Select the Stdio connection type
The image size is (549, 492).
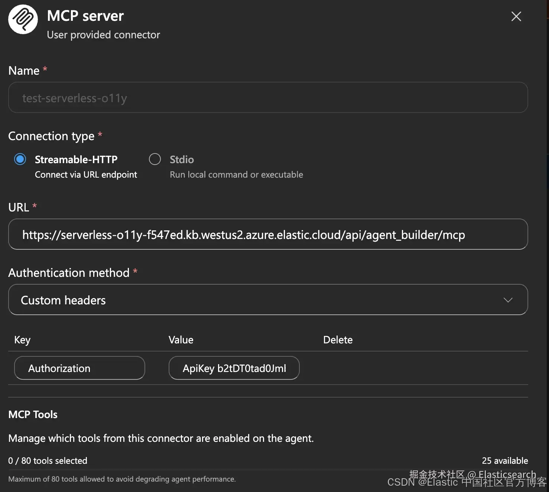tap(155, 159)
